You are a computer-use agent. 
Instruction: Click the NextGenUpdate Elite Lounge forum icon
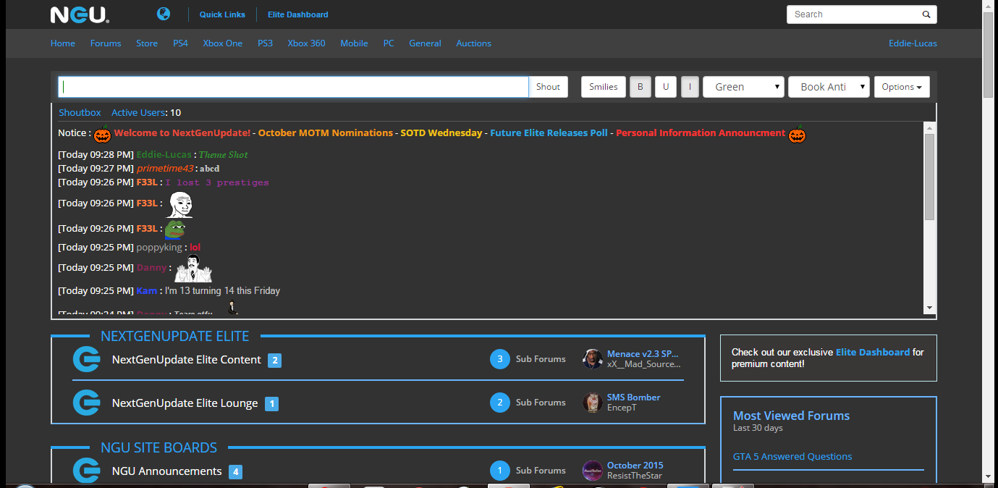86,403
